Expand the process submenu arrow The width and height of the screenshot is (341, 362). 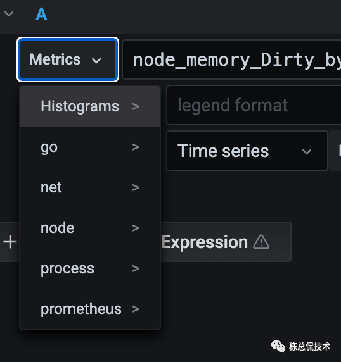(136, 268)
